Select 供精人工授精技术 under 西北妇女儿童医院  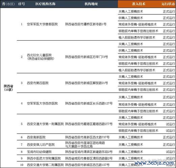pos(131,51)
